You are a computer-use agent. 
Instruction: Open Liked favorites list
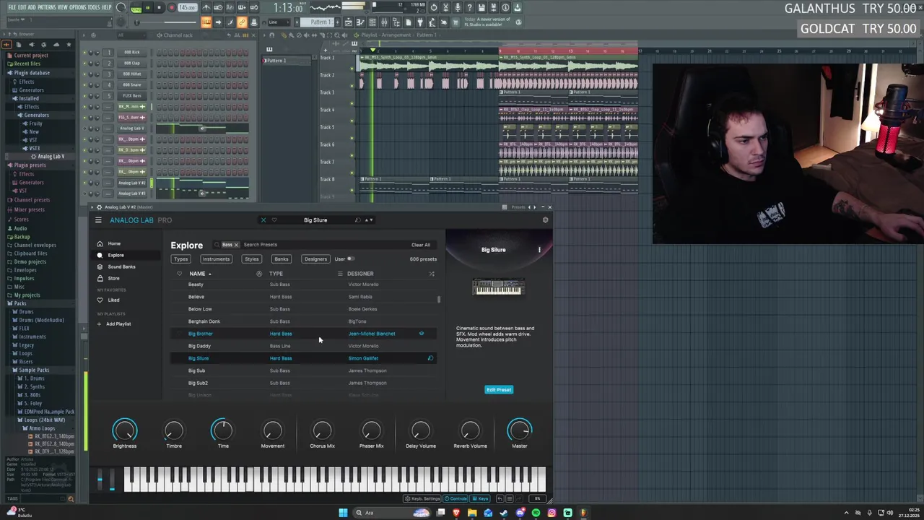coord(113,300)
